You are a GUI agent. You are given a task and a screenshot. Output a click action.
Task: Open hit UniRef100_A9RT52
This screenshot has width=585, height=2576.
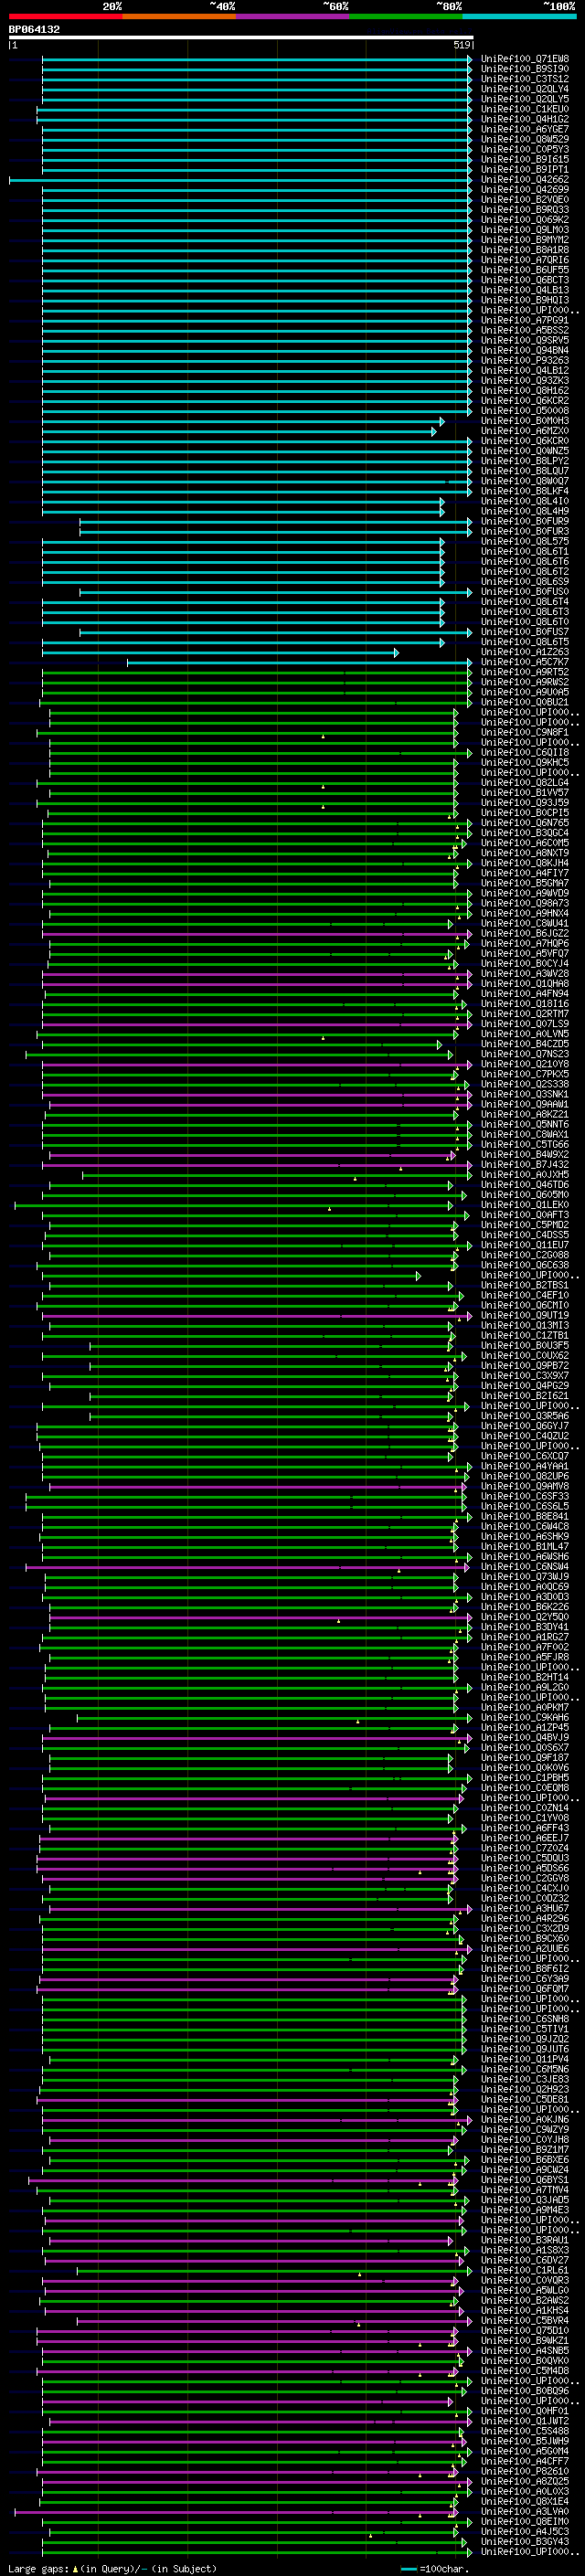[524, 672]
